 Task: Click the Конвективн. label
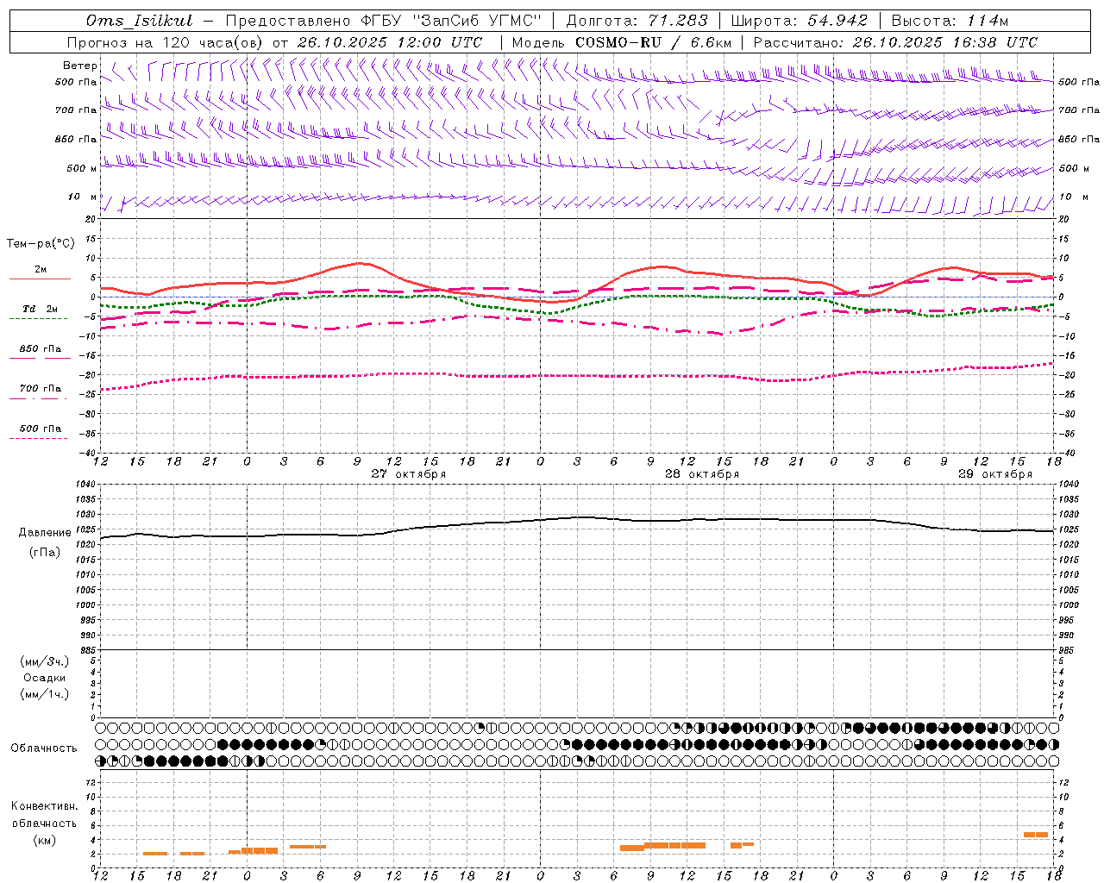point(44,806)
